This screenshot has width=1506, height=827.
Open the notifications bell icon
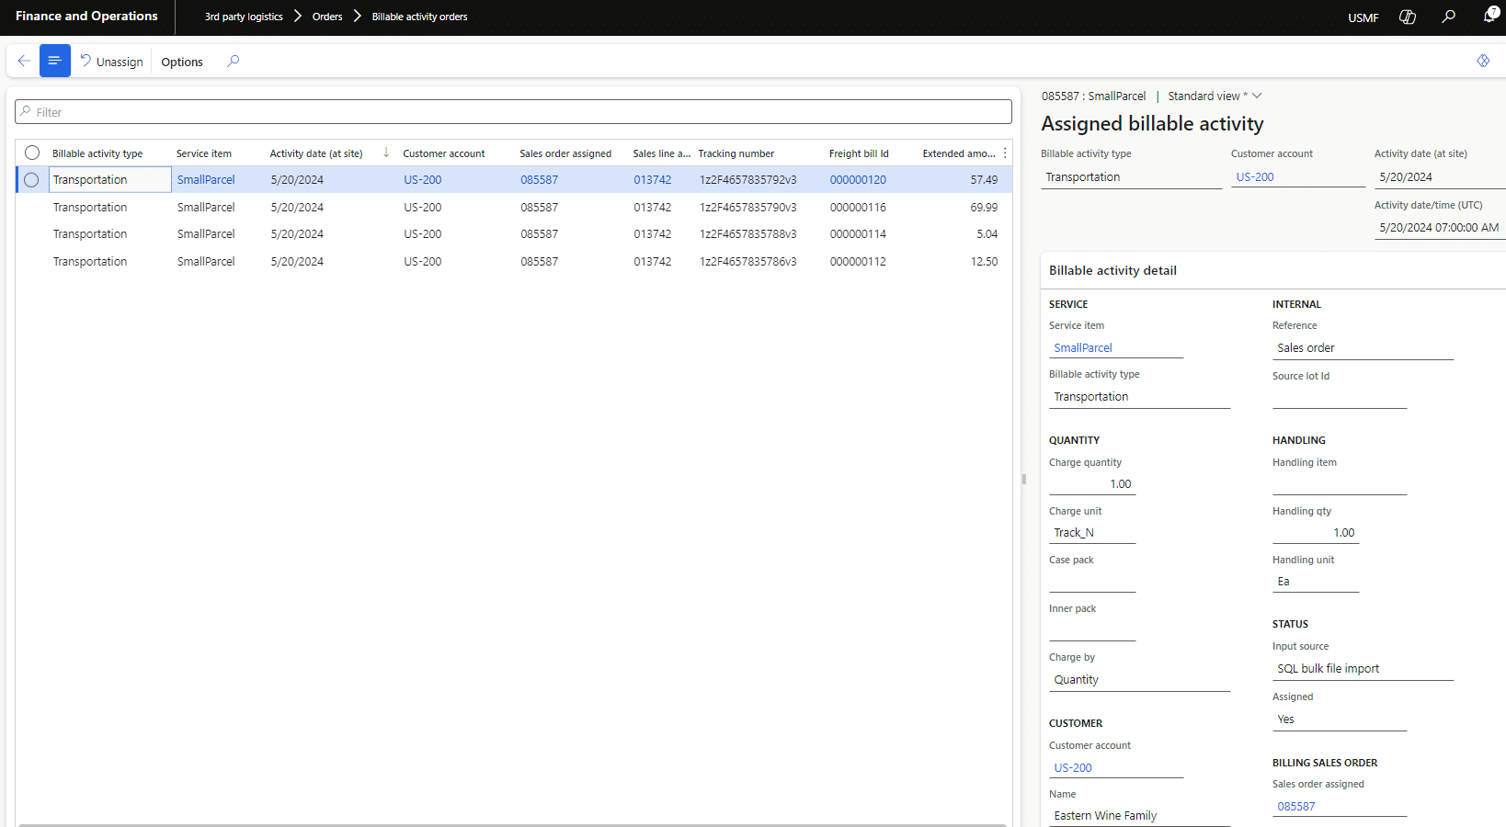click(1489, 16)
